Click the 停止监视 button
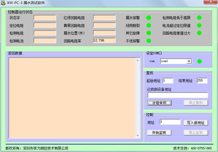Screen dimensions: 218x152 (x=196, y=133)
